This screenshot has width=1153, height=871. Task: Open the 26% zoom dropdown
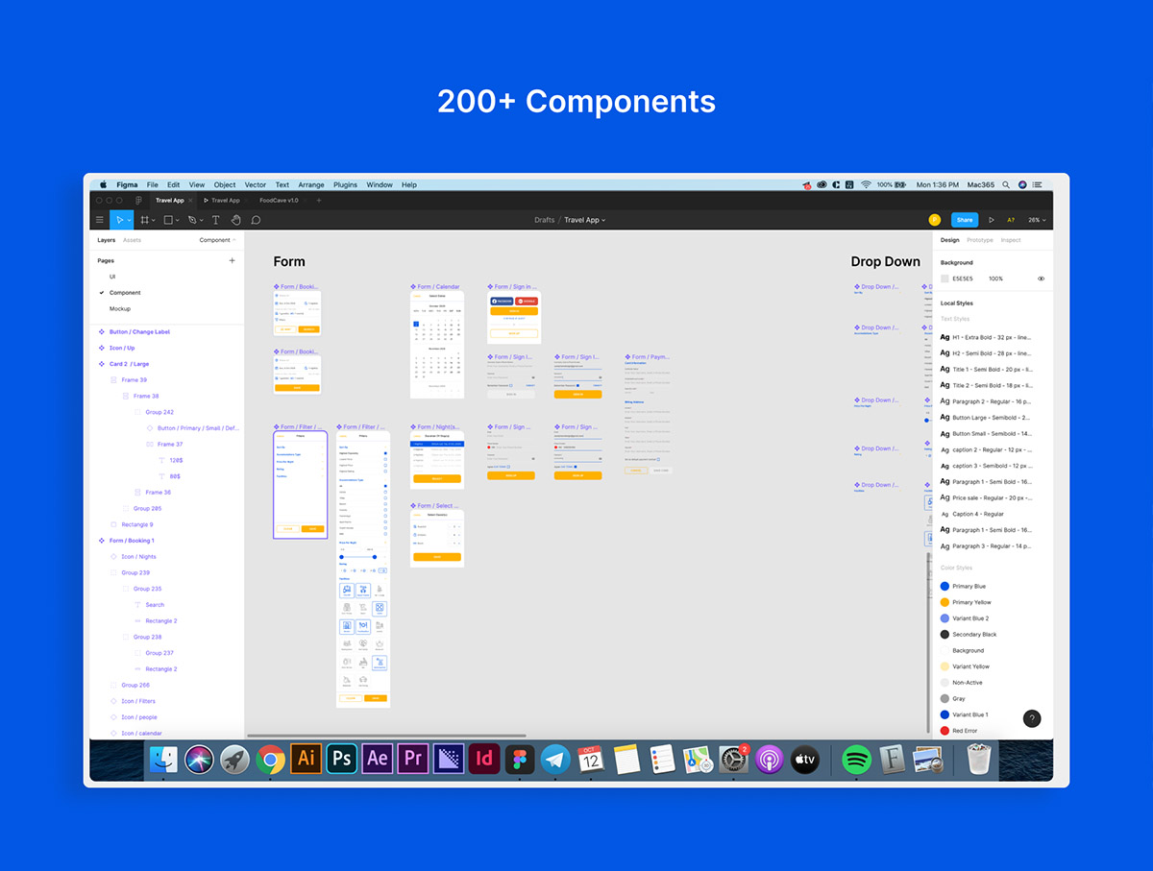1037,220
